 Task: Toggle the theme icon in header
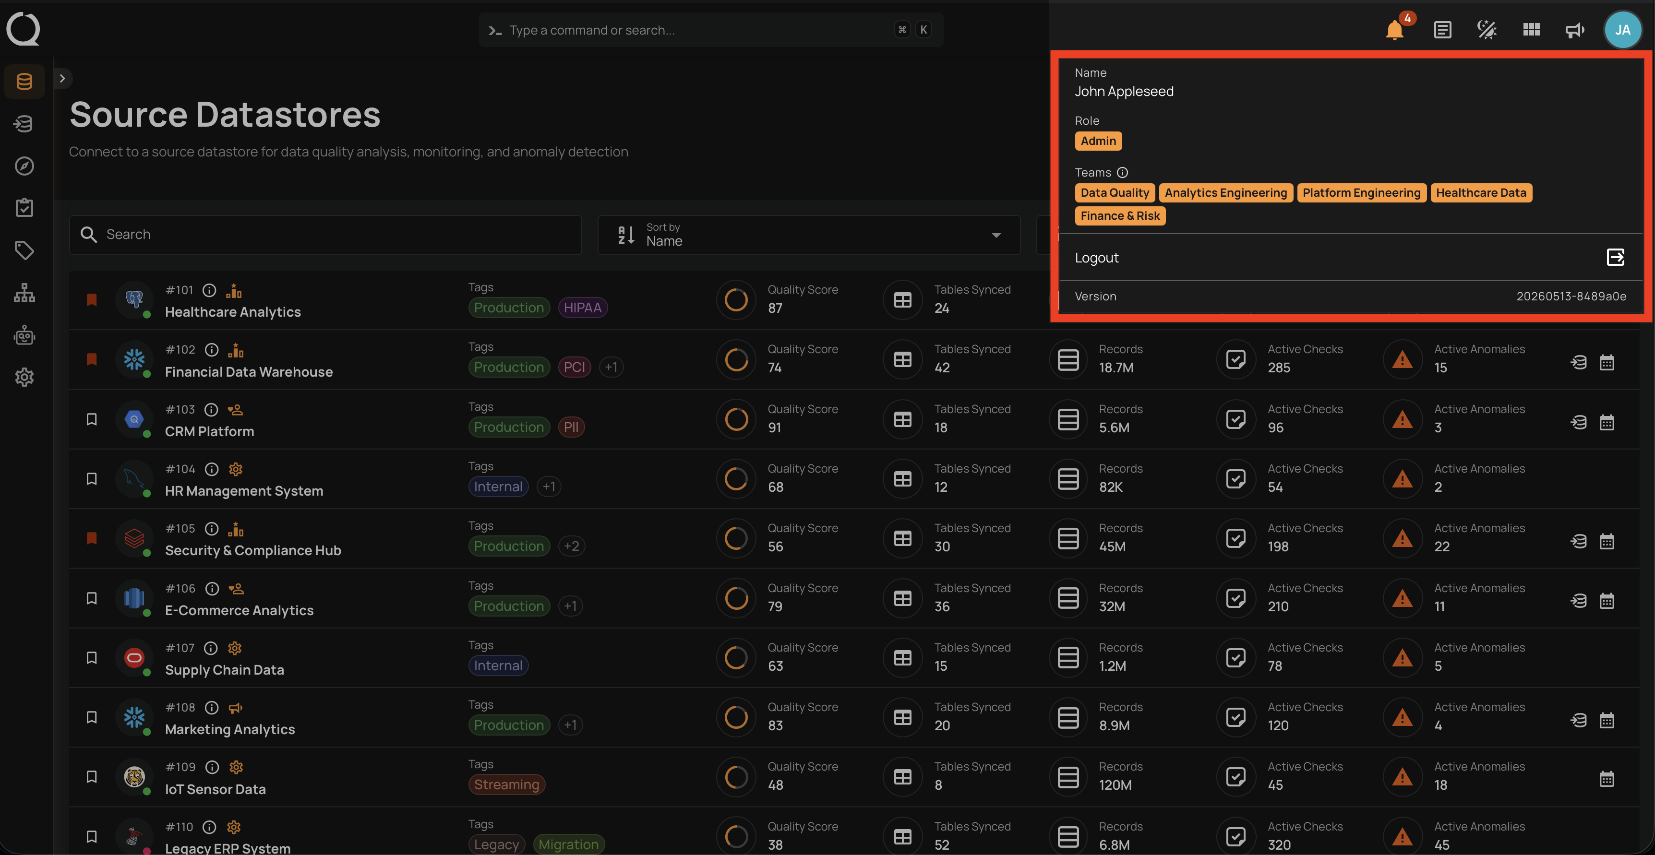click(x=1487, y=30)
